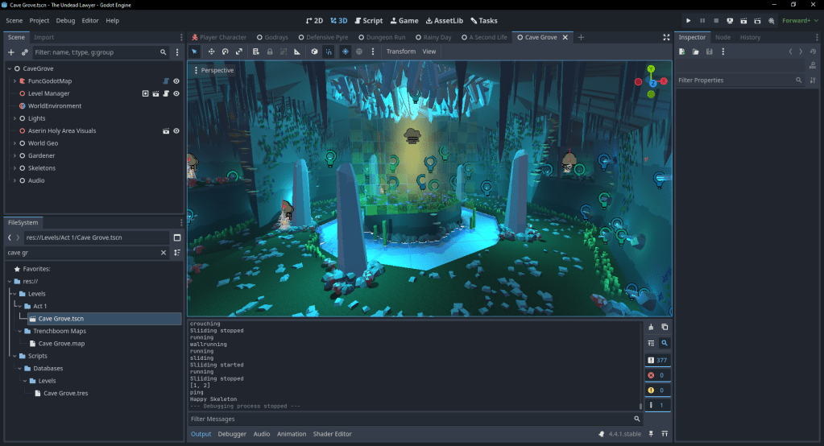Select the Move mode tool in viewport toolbar

tap(211, 52)
